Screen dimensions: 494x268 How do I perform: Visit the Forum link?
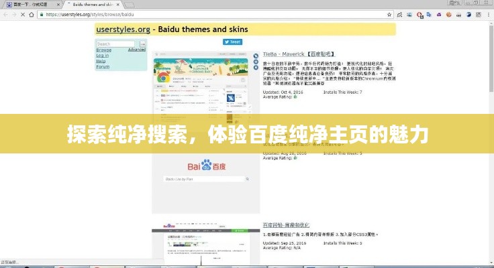coord(103,67)
